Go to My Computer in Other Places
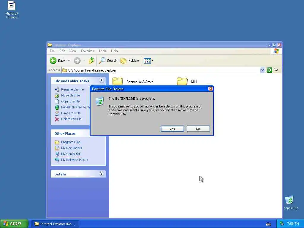This screenshot has width=304, height=228. [x=71, y=154]
